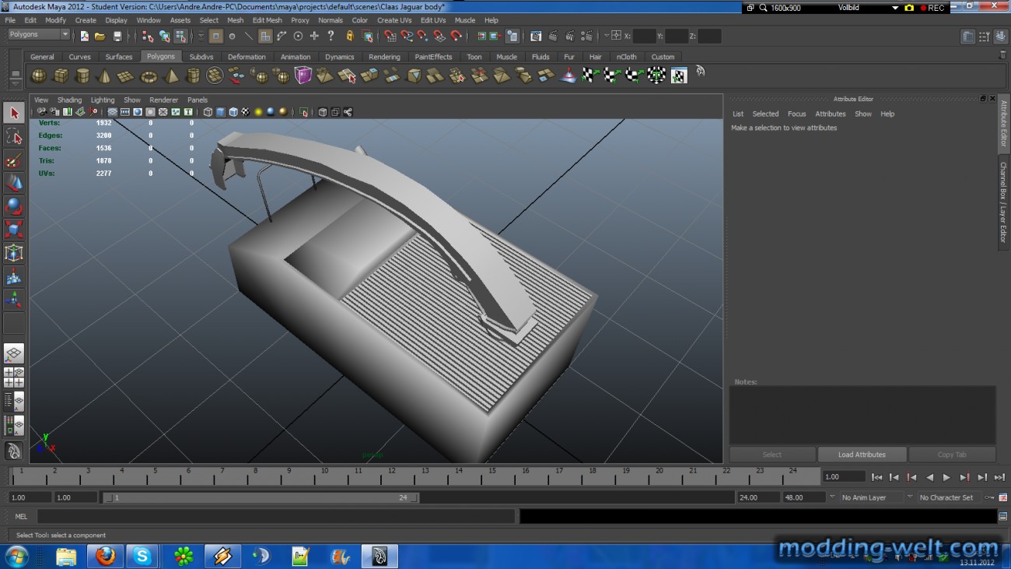Viewport: 1011px width, 569px height.
Task: Activate the Rotate tool with the blue sphere
Action: point(14,207)
